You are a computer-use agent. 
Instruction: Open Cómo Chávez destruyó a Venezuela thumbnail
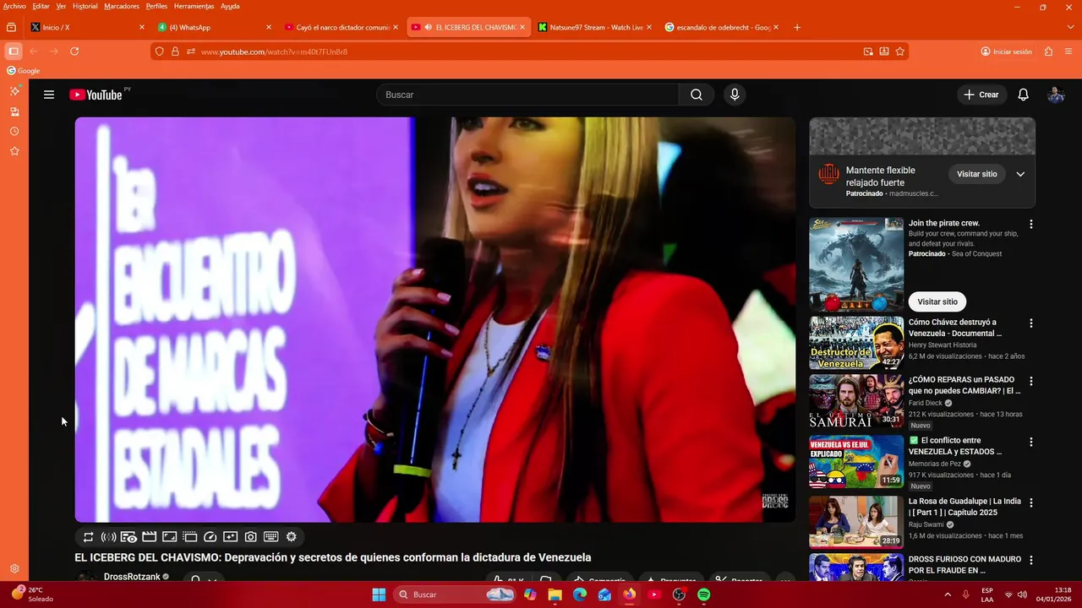click(856, 343)
